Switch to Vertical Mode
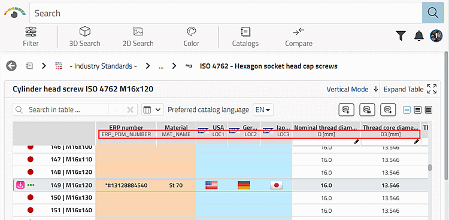The width and height of the screenshot is (449, 220). 353,89
